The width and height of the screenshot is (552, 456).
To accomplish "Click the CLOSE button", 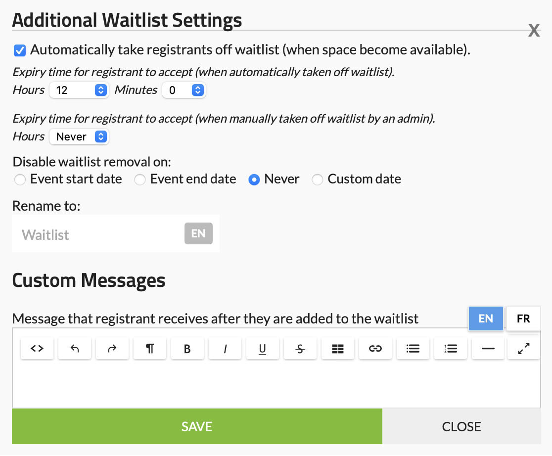I will point(461,426).
